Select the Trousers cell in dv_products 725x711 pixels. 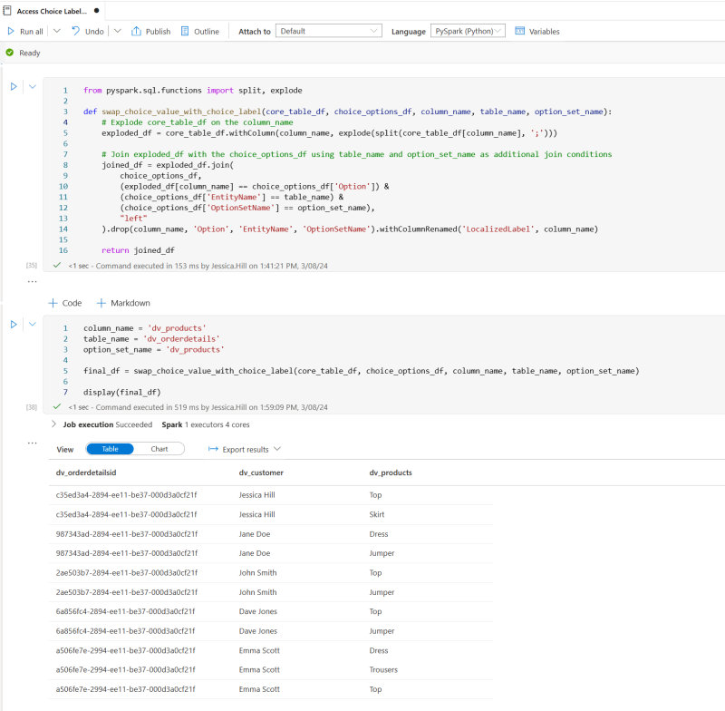click(x=383, y=670)
